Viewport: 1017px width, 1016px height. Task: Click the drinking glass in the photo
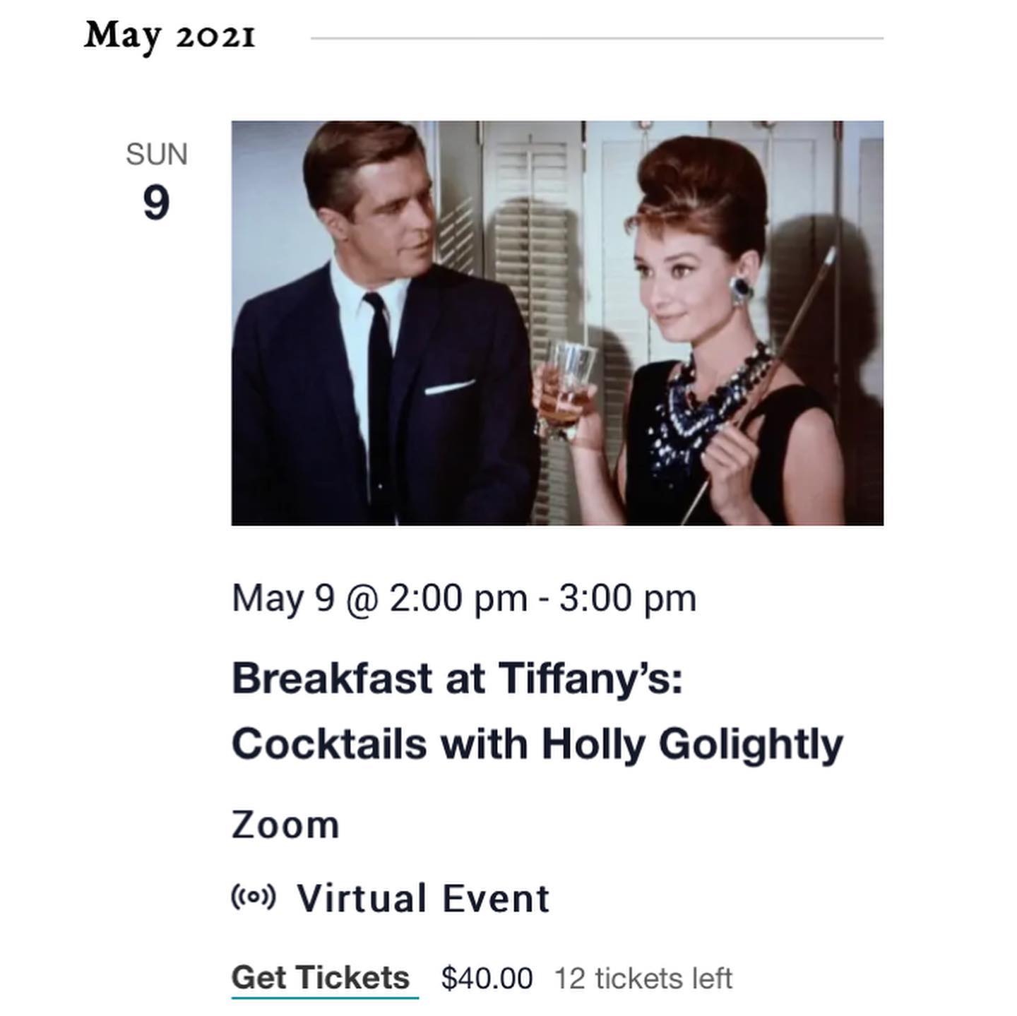click(x=566, y=388)
